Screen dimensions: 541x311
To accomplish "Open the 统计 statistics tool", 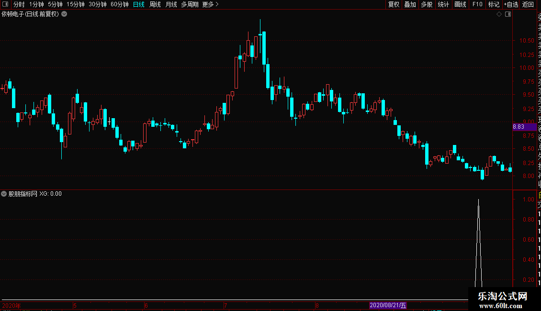I will (x=443, y=4).
